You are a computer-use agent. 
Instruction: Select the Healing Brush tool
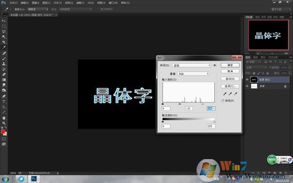[x=4, y=53]
